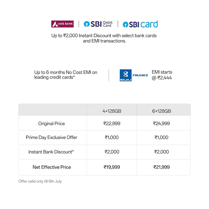Select the 4+128GB column header
Image resolution: width=209 pixels, height=209 pixels.
pyautogui.click(x=112, y=111)
